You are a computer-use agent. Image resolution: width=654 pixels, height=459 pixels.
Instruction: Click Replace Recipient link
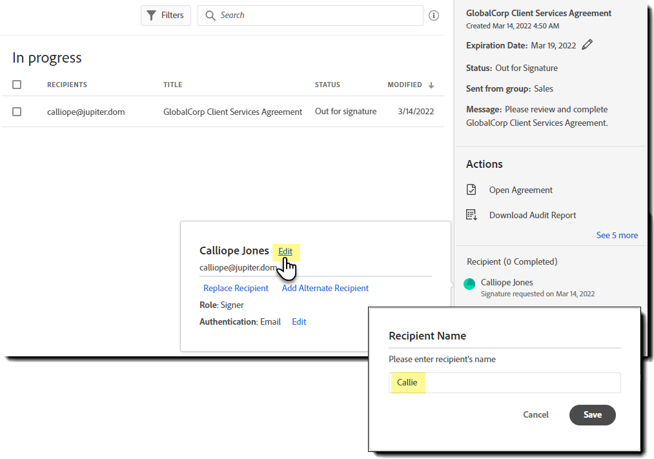click(236, 288)
